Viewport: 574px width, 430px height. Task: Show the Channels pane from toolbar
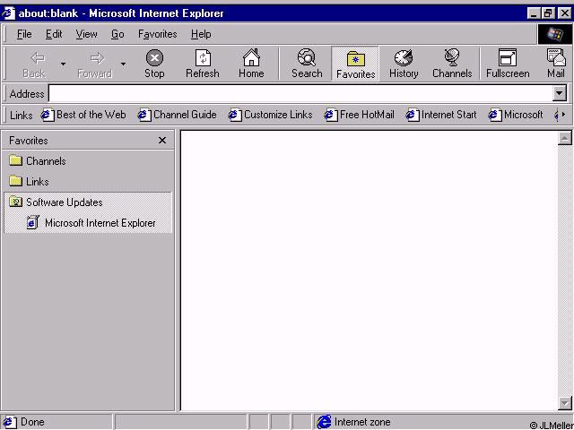point(452,64)
